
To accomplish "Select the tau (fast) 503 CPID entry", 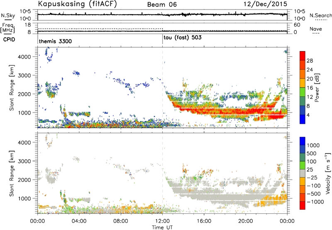I will (x=183, y=38).
